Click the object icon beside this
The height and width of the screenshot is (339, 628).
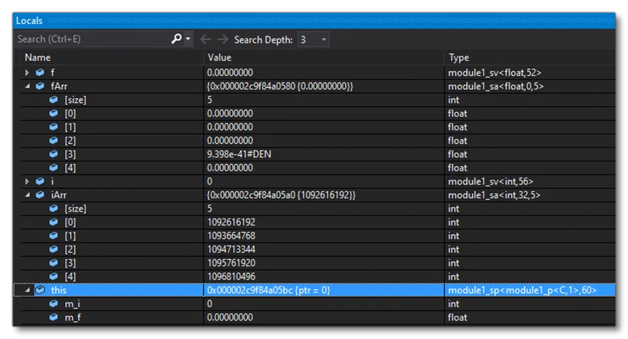[40, 290]
